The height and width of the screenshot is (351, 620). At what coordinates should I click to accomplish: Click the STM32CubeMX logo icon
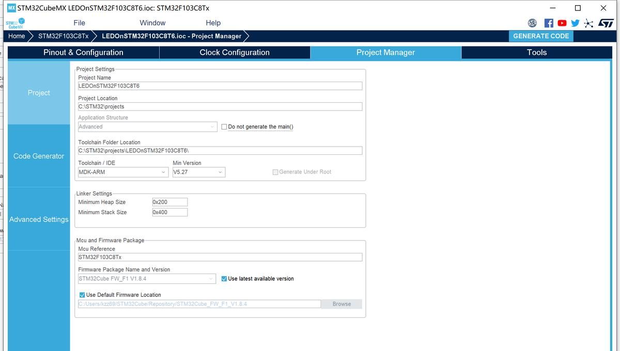15,23
